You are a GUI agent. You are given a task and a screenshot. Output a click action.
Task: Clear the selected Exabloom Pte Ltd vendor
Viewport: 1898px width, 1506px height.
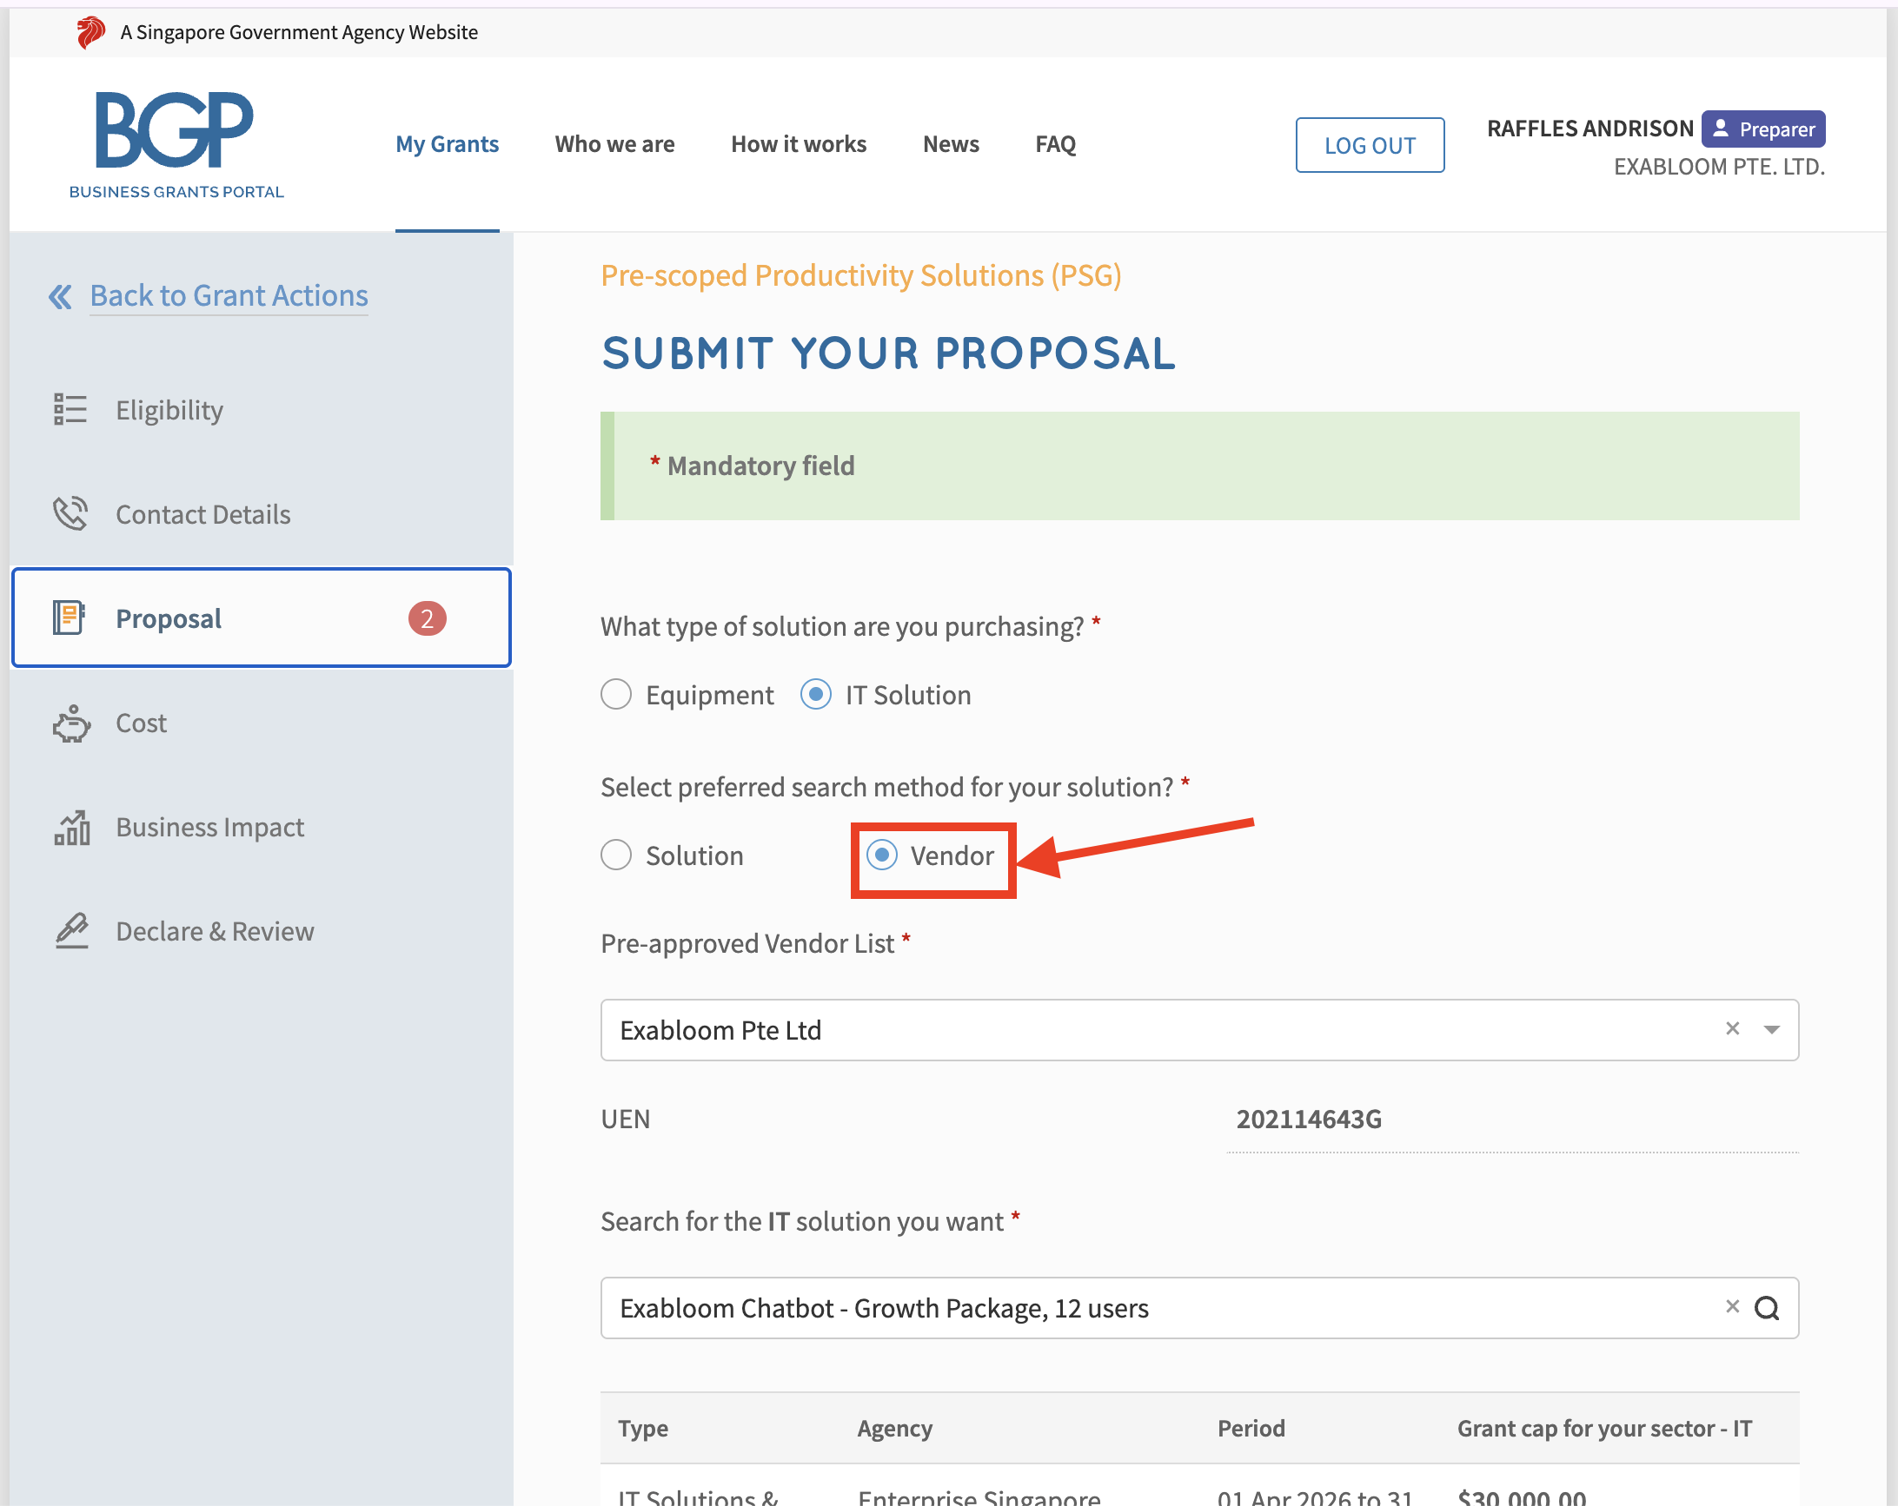tap(1732, 1028)
